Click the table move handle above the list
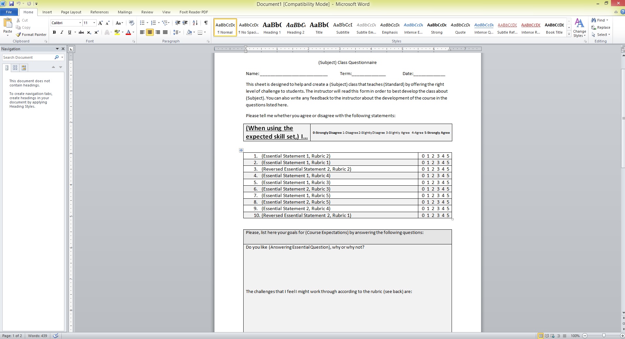Image resolution: width=625 pixels, height=339 pixels. tap(241, 150)
